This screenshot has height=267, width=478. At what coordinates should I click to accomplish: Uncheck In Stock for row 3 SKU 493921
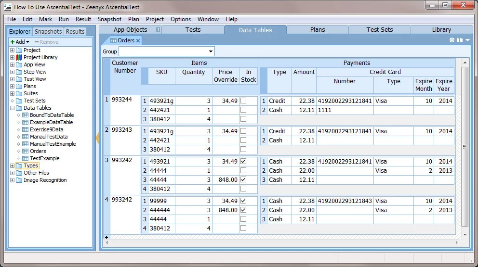click(x=243, y=161)
